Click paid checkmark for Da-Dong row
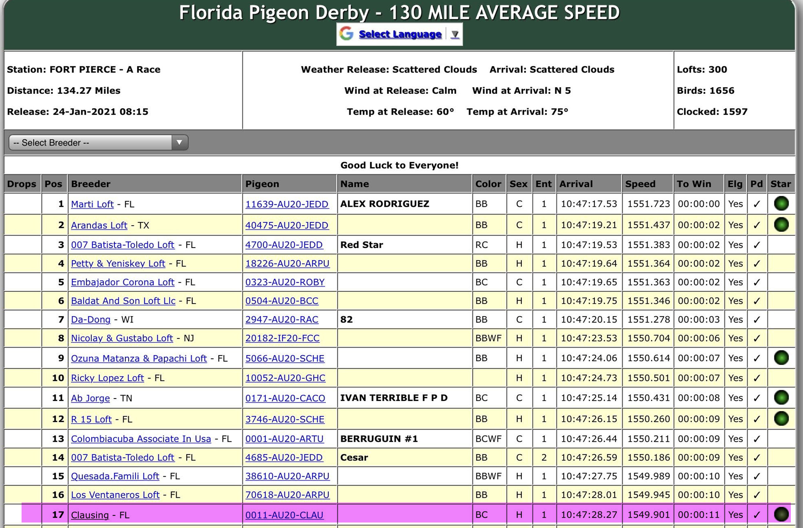The height and width of the screenshot is (528, 803). (757, 320)
